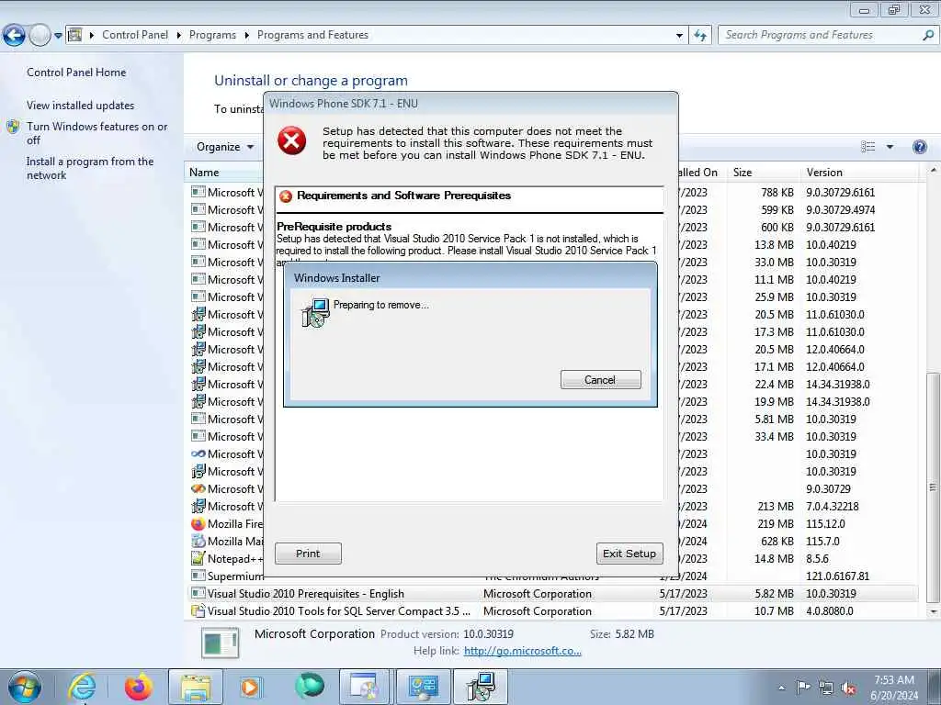Click the Back navigation arrow button
The width and height of the screenshot is (941, 705).
[14, 36]
